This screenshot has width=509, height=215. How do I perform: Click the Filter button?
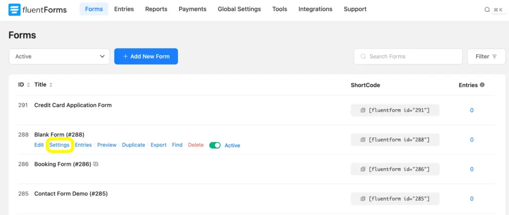(x=486, y=57)
